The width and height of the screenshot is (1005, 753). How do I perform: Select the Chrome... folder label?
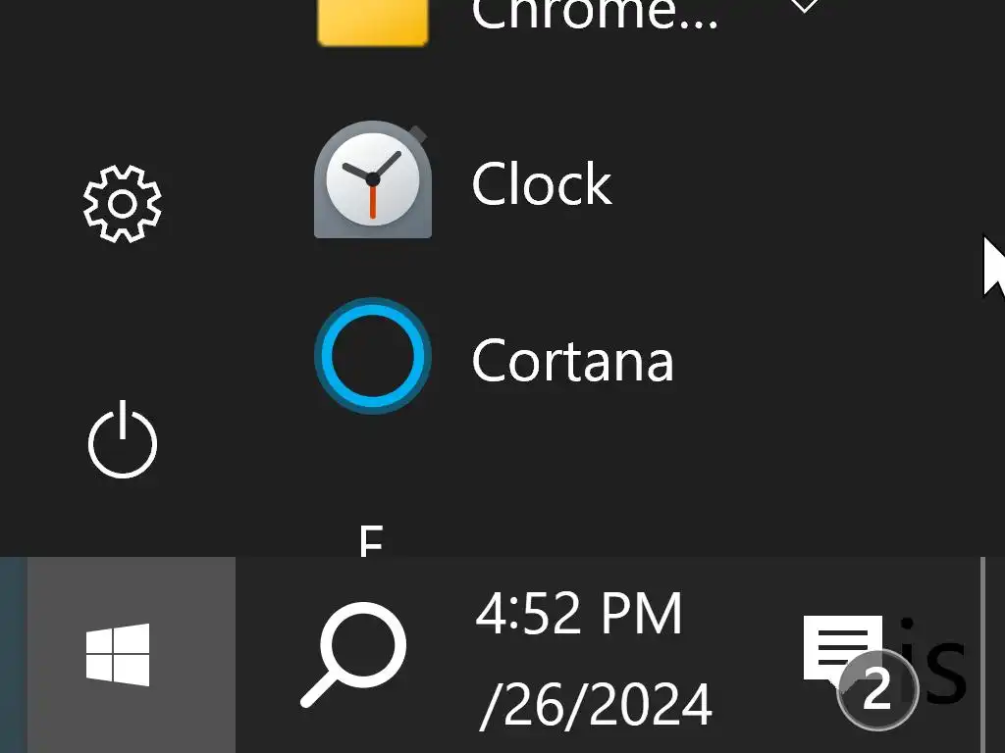[595, 14]
